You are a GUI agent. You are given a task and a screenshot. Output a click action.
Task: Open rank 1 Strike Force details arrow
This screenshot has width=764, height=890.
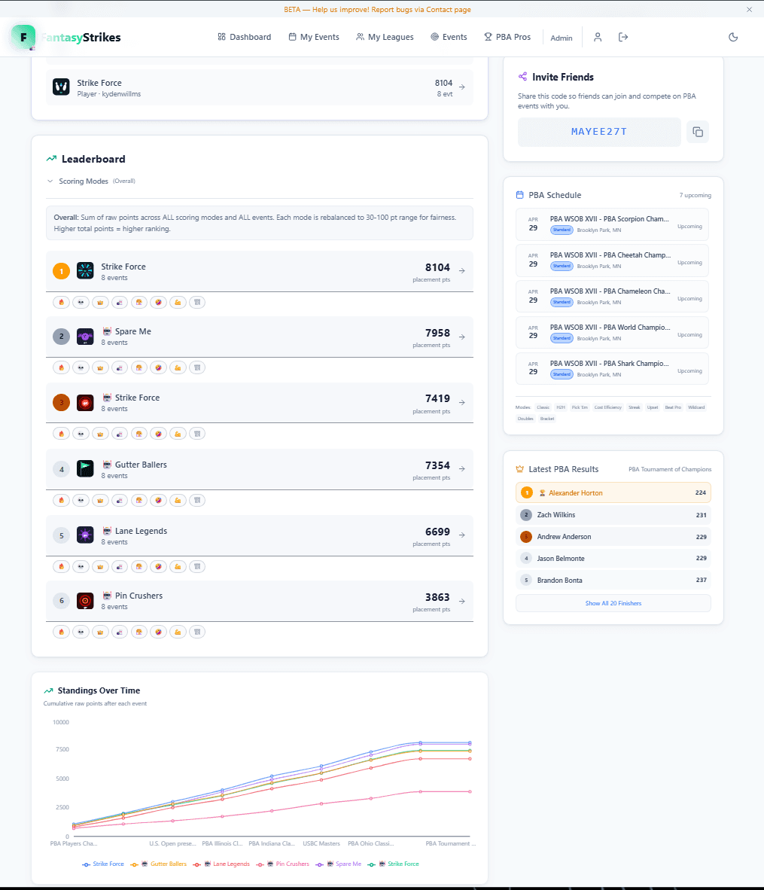[462, 271]
